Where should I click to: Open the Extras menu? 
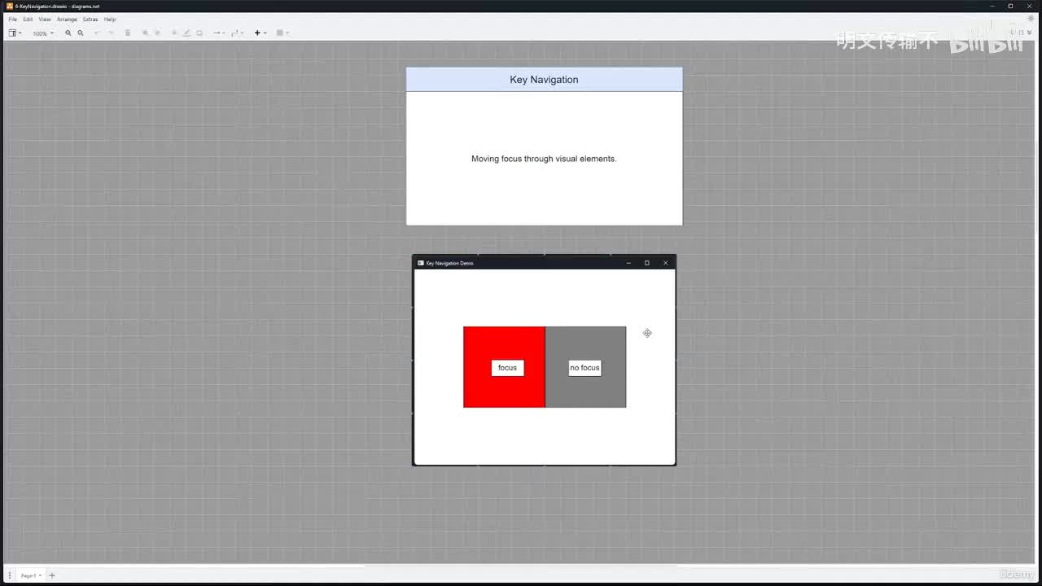click(90, 19)
